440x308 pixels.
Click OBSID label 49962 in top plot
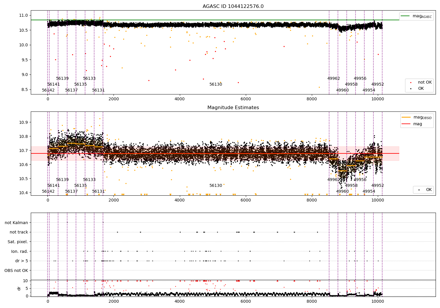(334, 79)
